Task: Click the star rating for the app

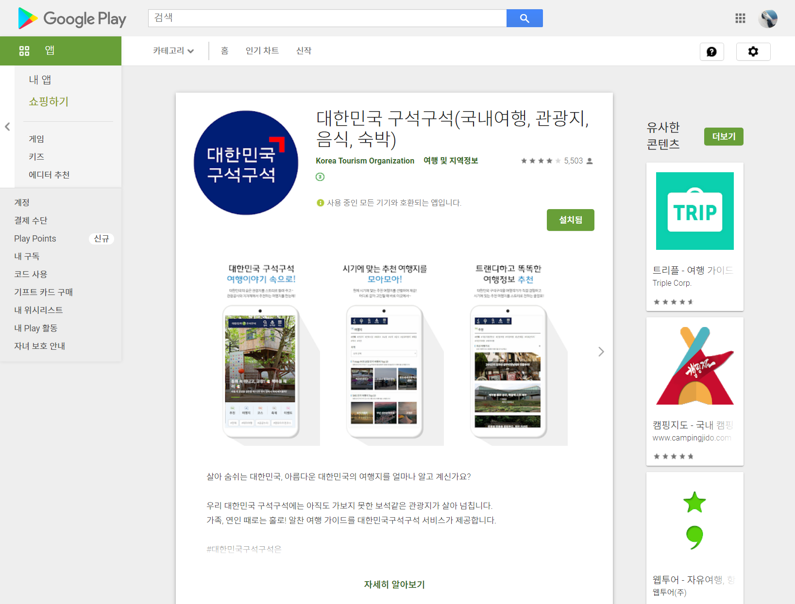Action: [x=541, y=161]
